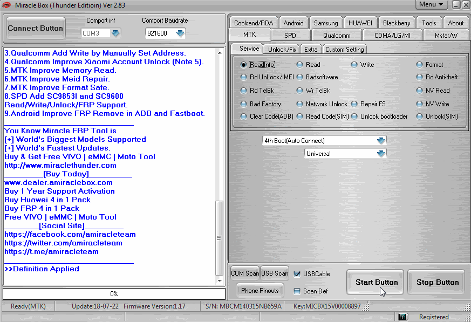Screen dimensions: 471x322
Task: Open the CDMA/LG/MI tab
Action: [x=392, y=35]
